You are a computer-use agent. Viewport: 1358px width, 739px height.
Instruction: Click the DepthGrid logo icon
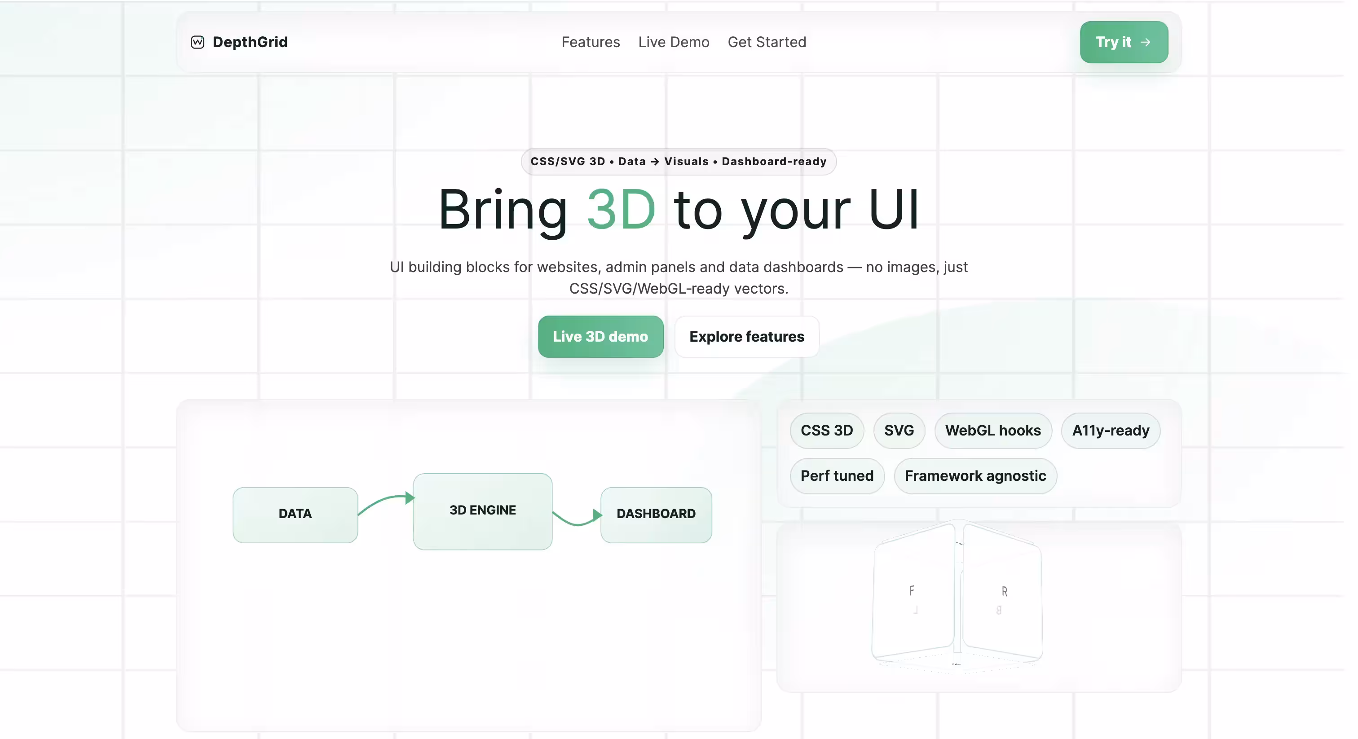tap(197, 42)
